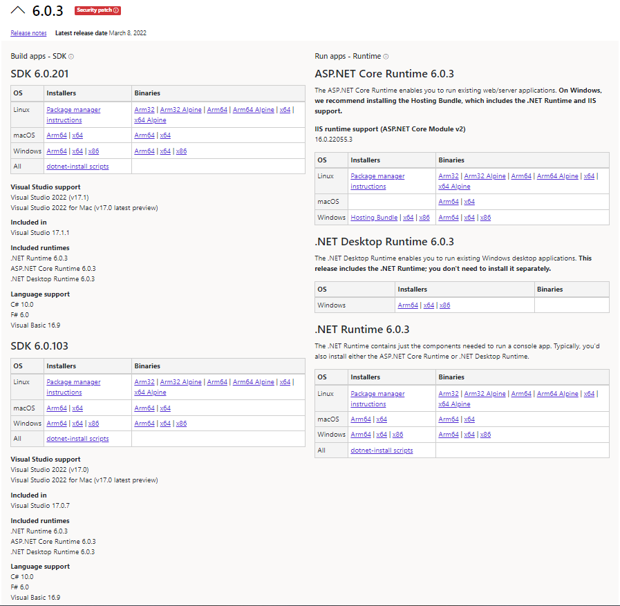
Task: Download SDK 6.0.201 Windows Arm64 installer
Action: 57,151
